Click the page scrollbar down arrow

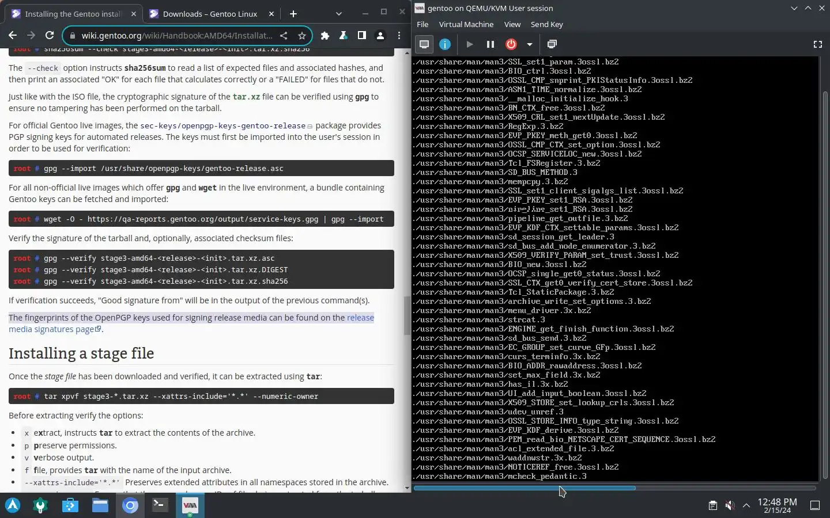(x=407, y=488)
